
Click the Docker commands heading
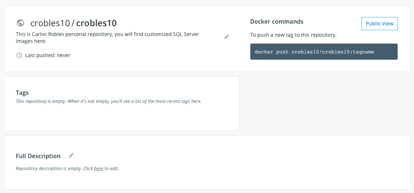[x=277, y=21]
